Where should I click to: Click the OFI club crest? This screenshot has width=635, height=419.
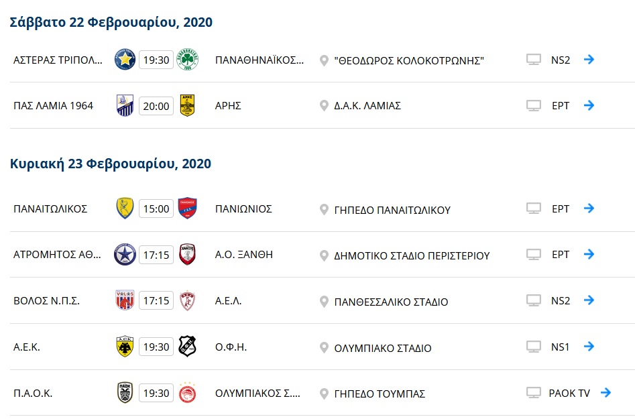tap(187, 347)
